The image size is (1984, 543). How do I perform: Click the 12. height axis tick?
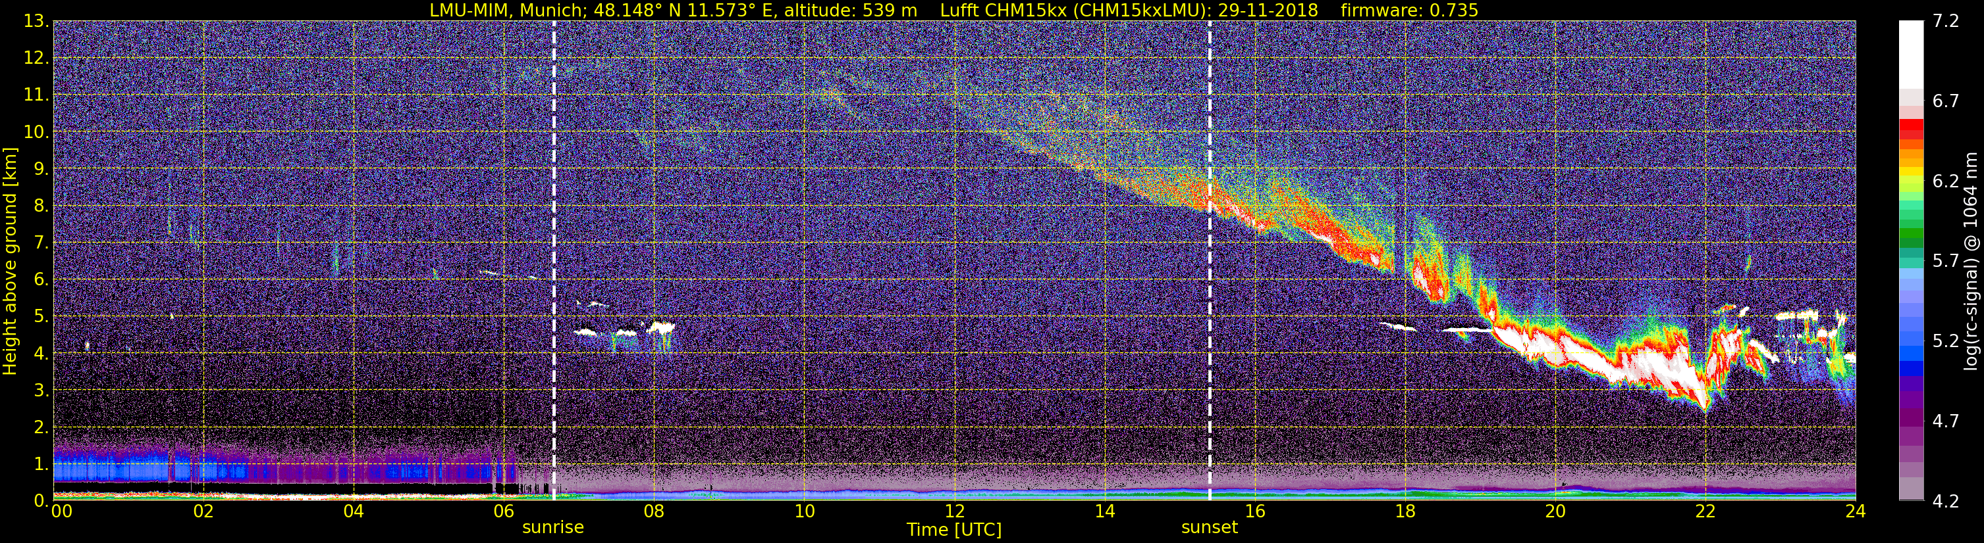pos(36,59)
